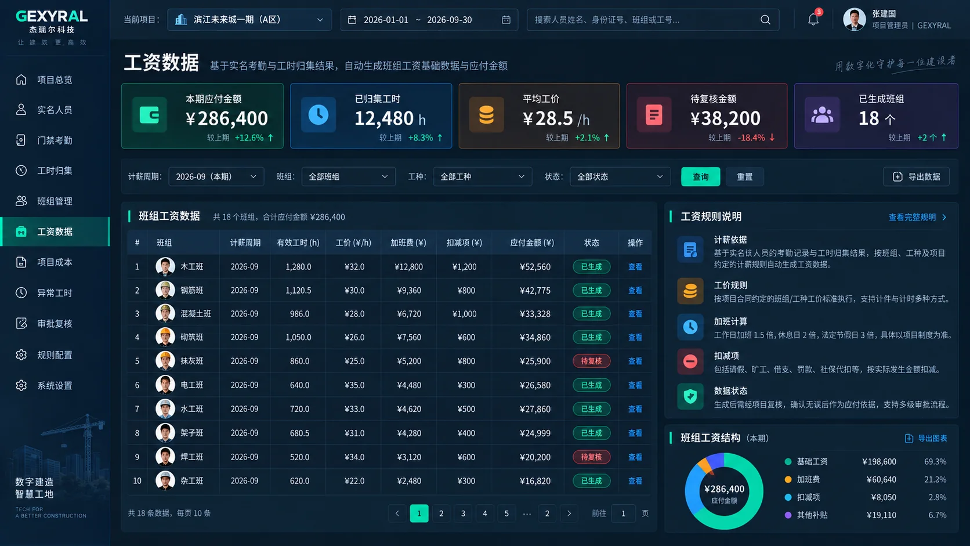Click the 扣减项 minus icon
The image size is (970, 546).
(690, 361)
